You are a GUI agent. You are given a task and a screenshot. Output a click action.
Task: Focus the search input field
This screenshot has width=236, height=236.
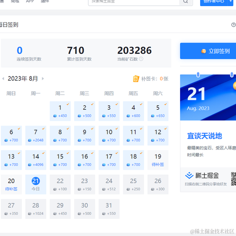[x=134, y=2]
